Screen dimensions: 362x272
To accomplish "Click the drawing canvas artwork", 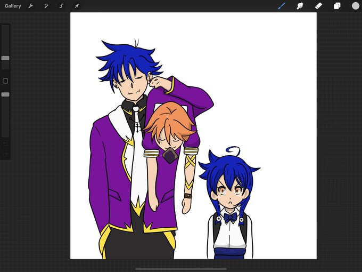I will pos(193,136).
